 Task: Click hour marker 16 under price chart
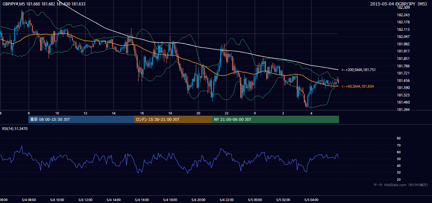(x=142, y=113)
